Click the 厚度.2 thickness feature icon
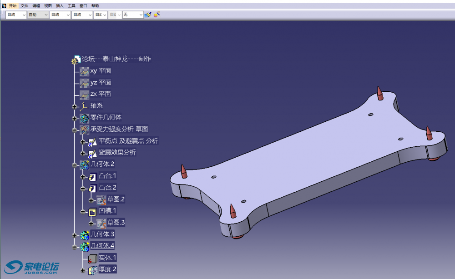Viewport: 455px width, 279px height. point(92,270)
